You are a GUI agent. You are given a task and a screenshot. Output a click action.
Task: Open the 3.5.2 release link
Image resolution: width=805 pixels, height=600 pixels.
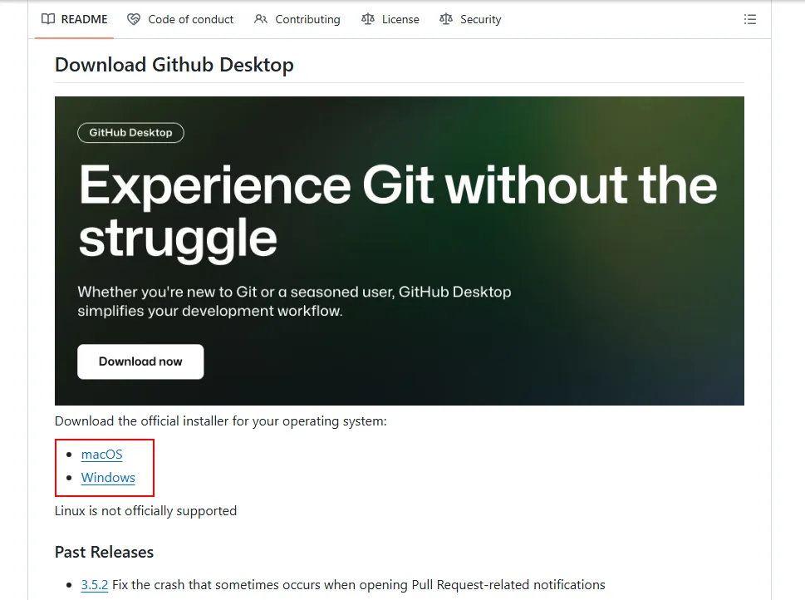tap(95, 584)
